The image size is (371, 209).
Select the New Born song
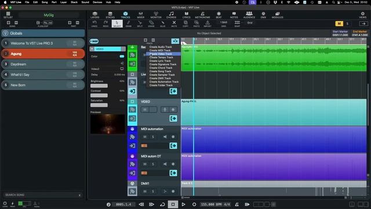click(43, 85)
